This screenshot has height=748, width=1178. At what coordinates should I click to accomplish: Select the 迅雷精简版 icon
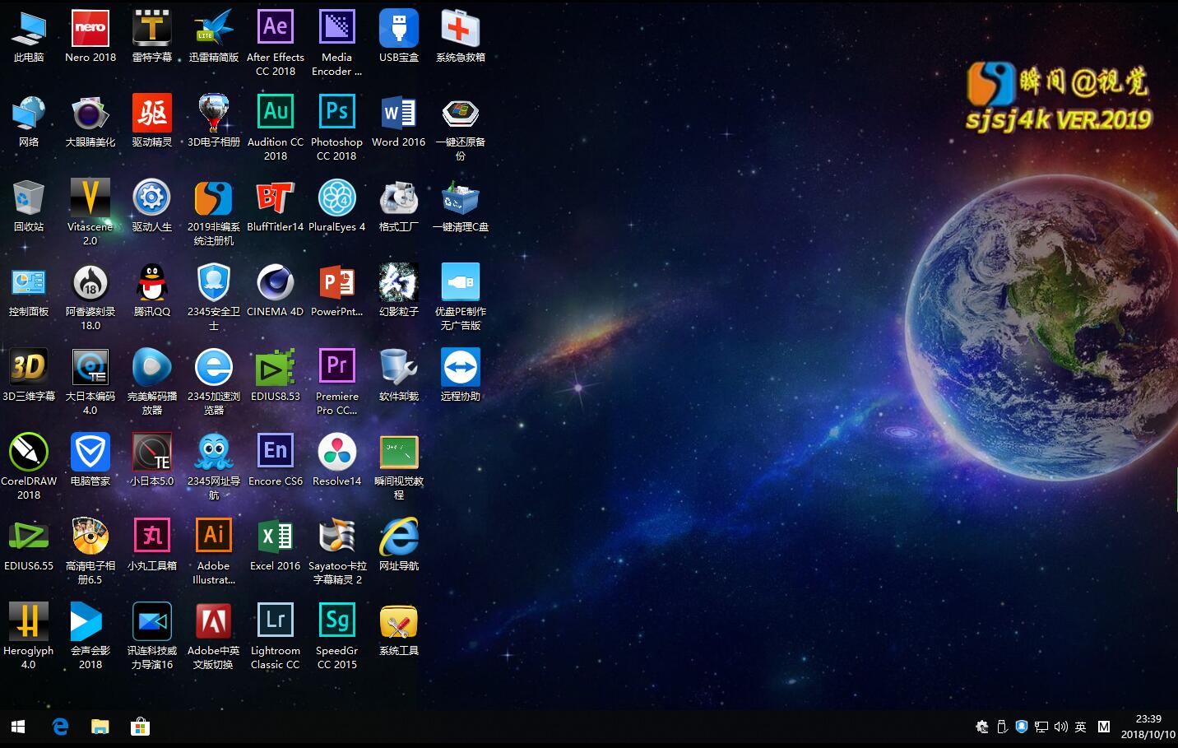pyautogui.click(x=214, y=29)
